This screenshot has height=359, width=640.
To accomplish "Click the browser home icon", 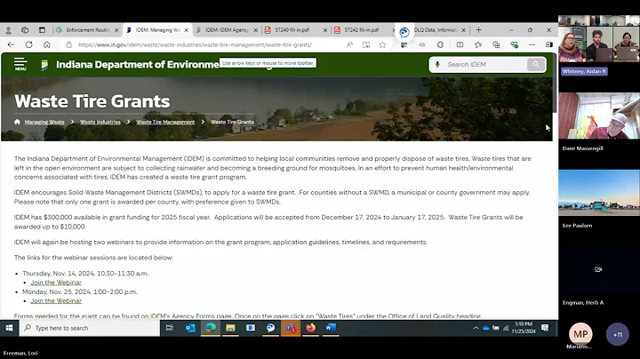I will (x=46, y=44).
